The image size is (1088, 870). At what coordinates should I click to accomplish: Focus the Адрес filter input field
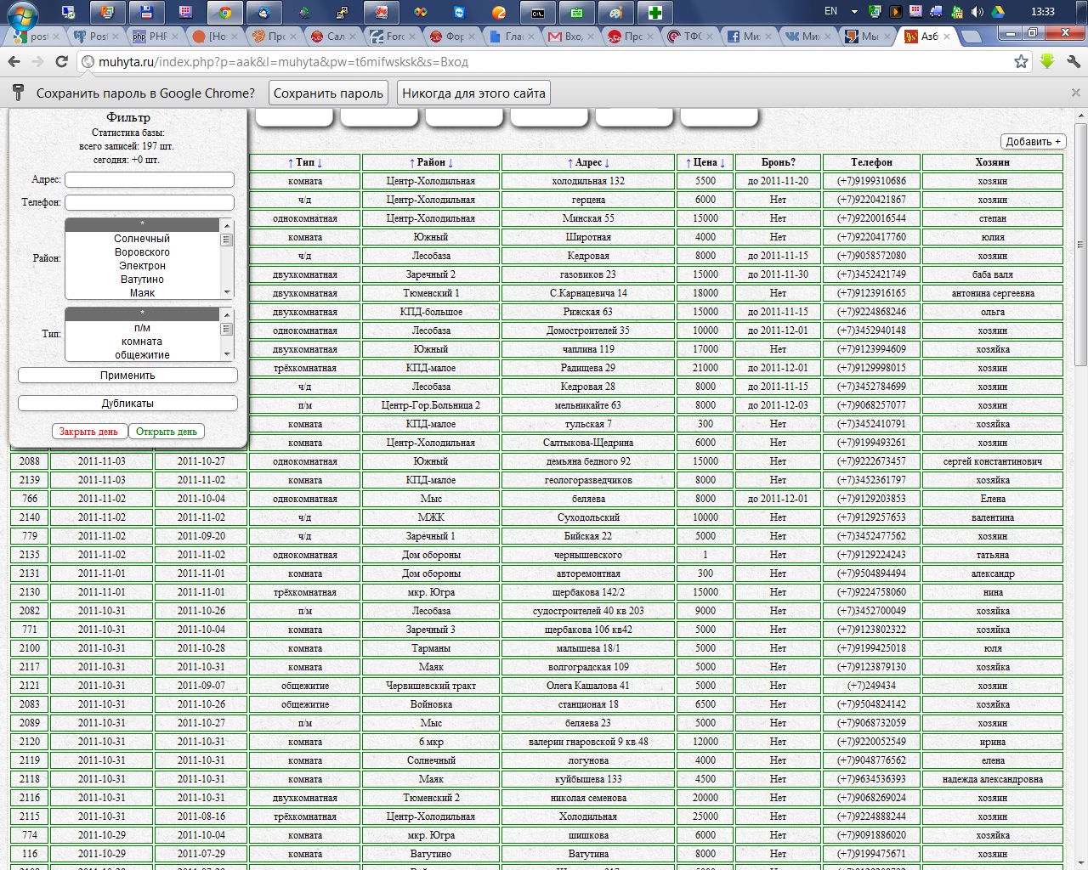[150, 180]
